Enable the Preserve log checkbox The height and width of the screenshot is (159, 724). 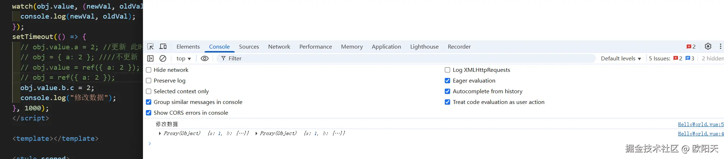tap(149, 80)
